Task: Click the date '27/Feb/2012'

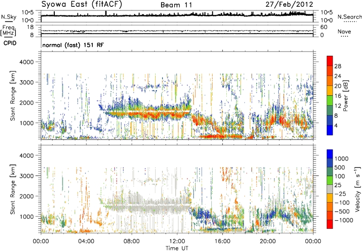Action: click(289, 5)
